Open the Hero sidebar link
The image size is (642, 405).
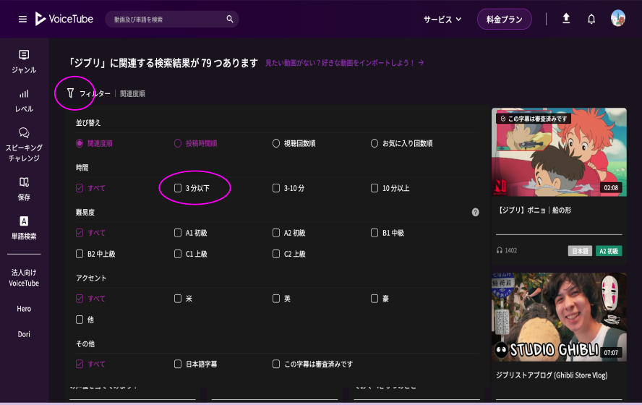tap(24, 309)
